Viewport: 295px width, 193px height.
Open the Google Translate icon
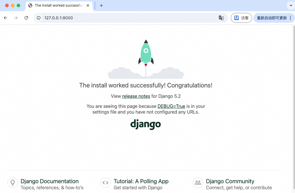click(221, 18)
